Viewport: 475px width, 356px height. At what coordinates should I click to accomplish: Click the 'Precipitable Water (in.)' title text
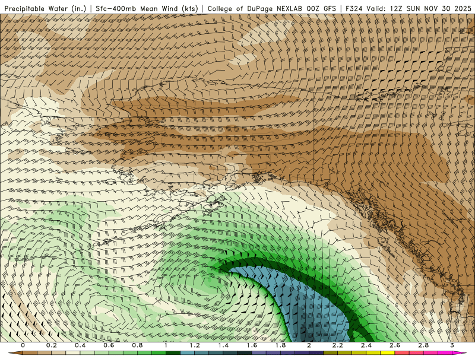click(x=46, y=9)
